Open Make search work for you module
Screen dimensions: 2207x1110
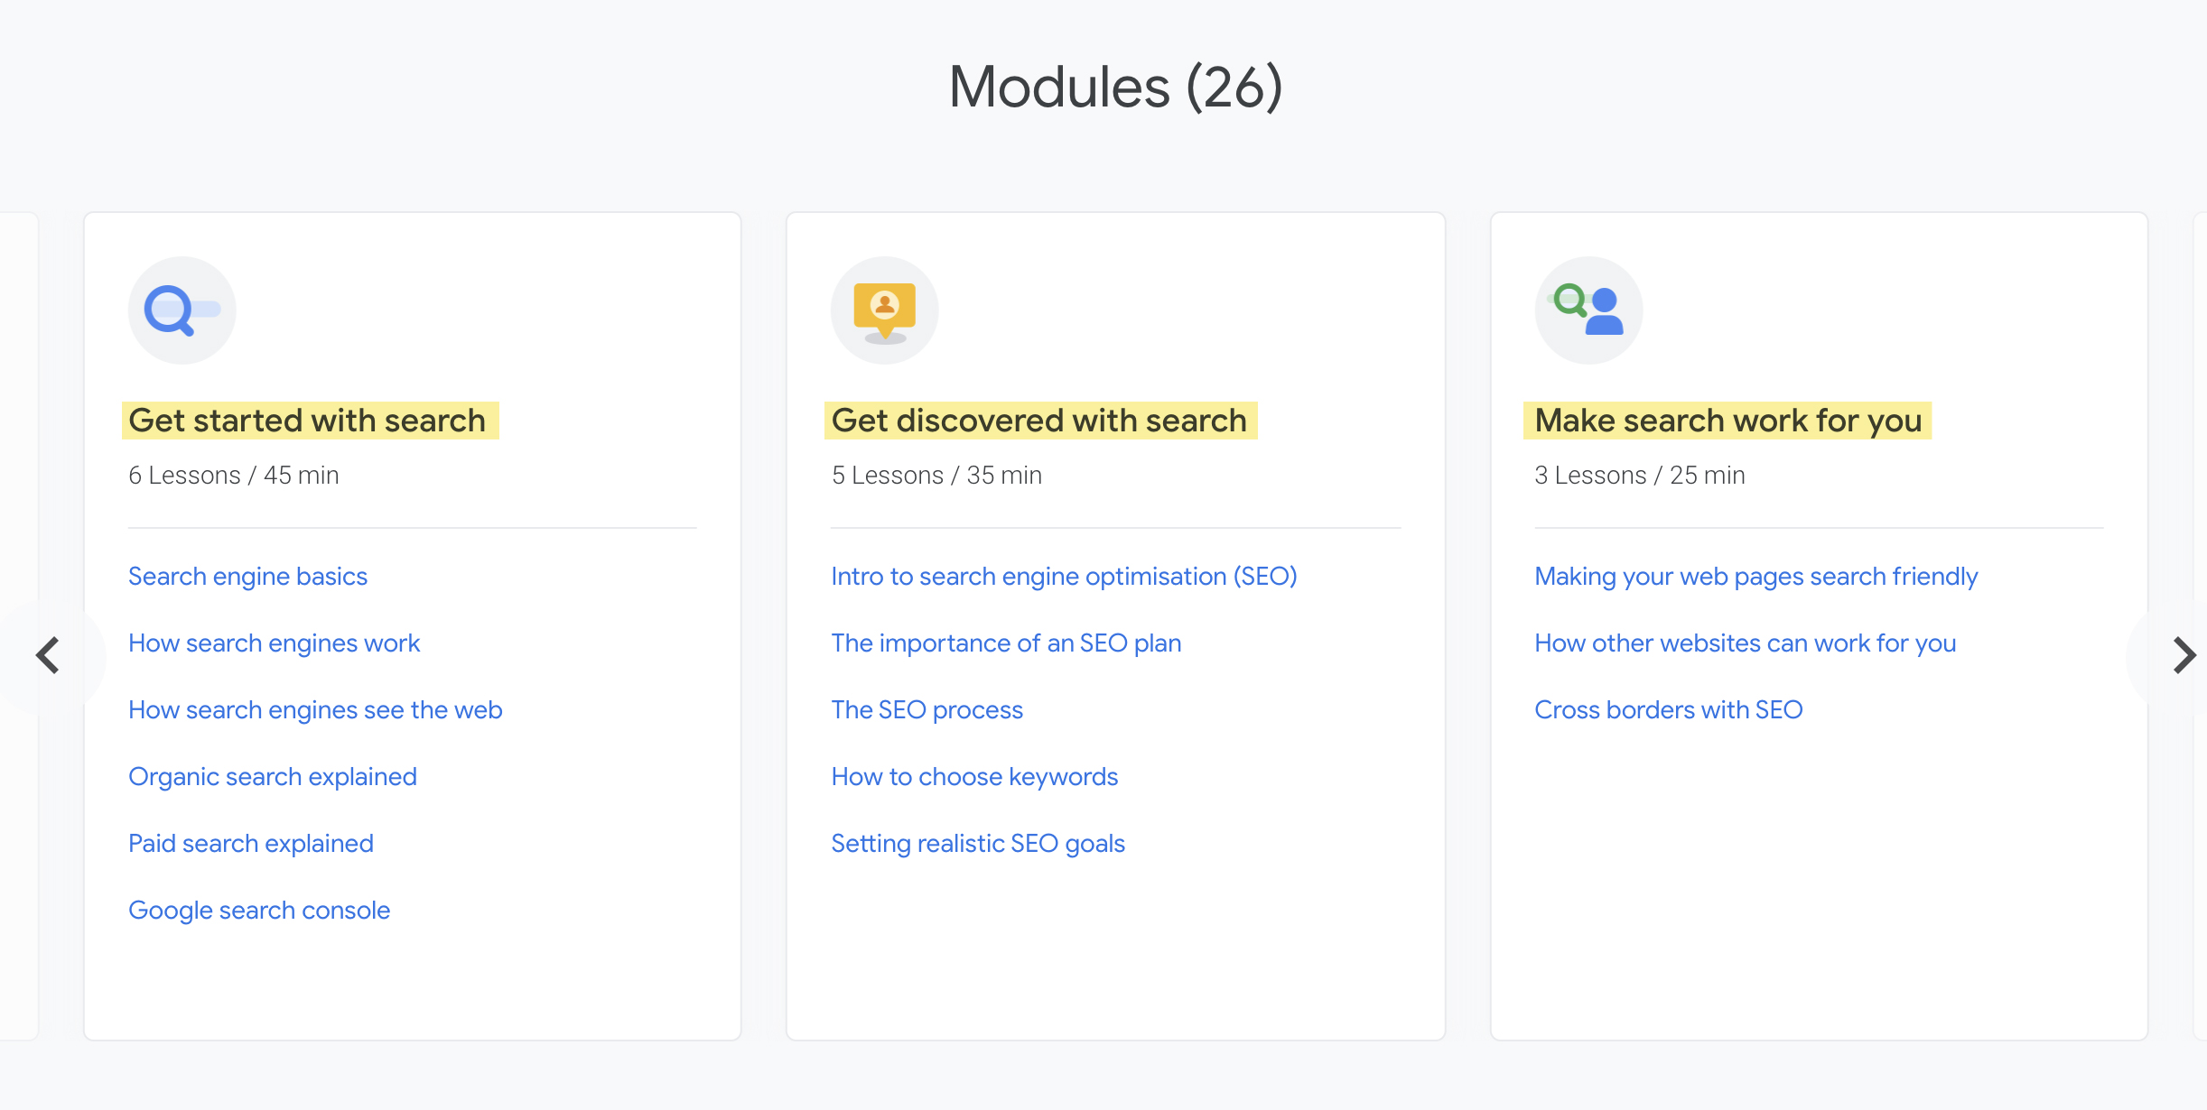[x=1727, y=421]
